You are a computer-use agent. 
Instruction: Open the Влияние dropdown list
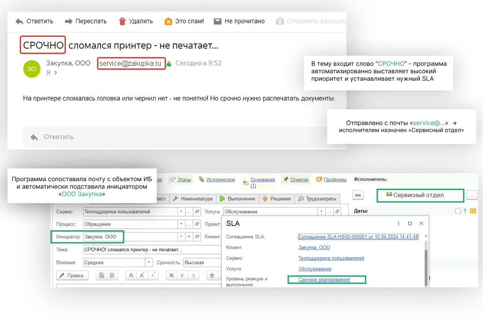[x=148, y=263]
